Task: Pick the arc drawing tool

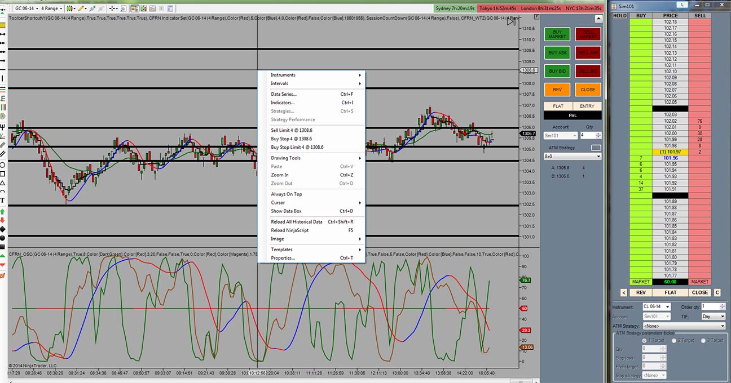Action: click(3, 191)
